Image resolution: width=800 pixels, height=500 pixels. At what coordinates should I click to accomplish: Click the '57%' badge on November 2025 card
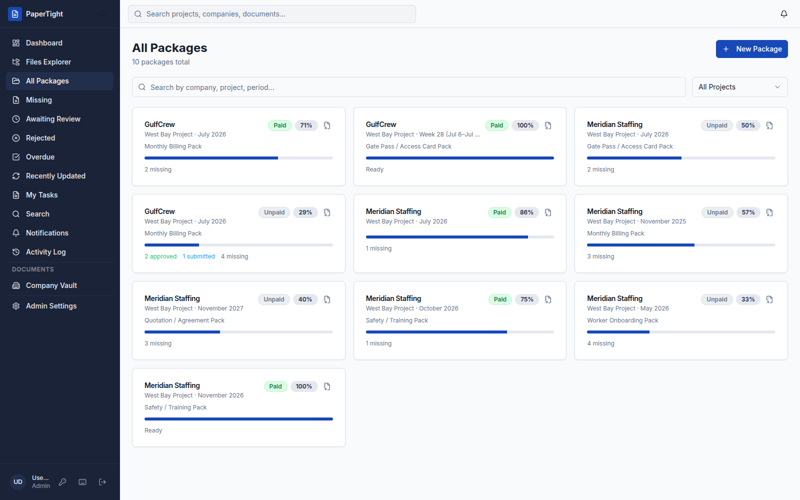point(748,212)
